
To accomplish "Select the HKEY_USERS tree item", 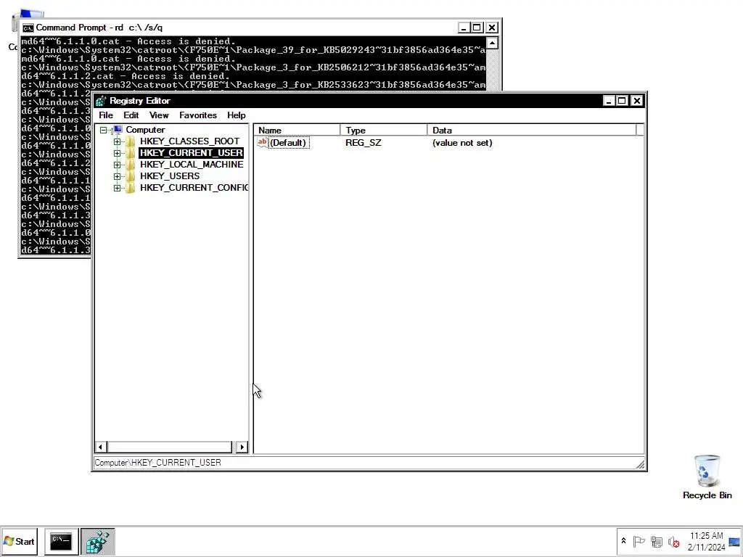I will point(170,176).
